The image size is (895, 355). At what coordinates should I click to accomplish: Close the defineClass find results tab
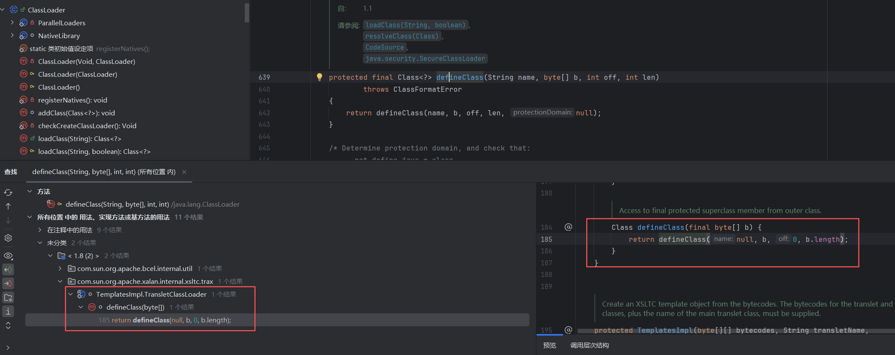point(184,172)
